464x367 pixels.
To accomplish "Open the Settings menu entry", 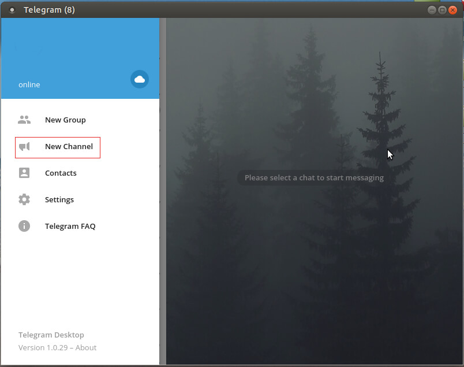I will coord(59,199).
